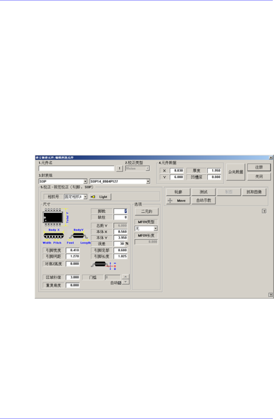274x419 pixels.
Task: Click the Z-height offset chip diagram
Action: click(x=104, y=266)
